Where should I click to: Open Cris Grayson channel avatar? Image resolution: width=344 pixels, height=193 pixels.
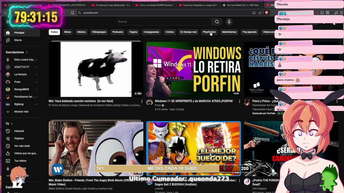pyautogui.click(x=247, y=182)
